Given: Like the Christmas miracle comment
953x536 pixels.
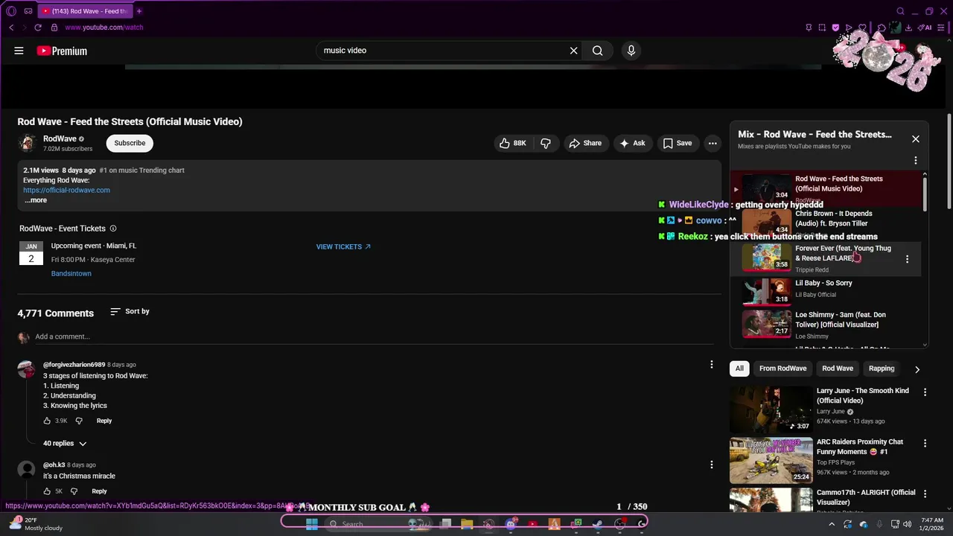Looking at the screenshot, I should [x=47, y=491].
